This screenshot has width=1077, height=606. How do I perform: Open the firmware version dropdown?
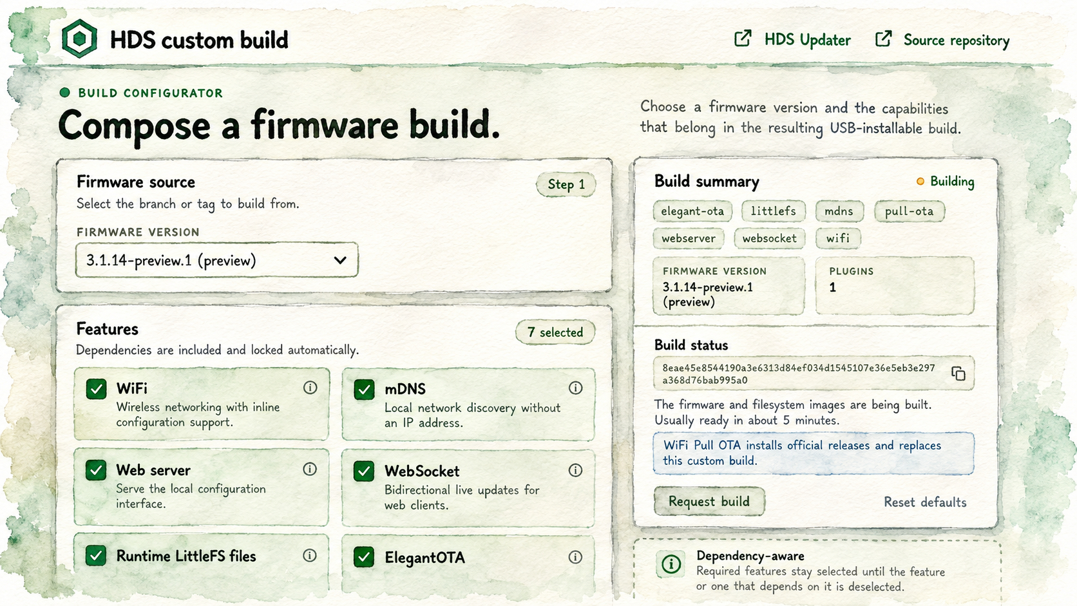point(216,260)
